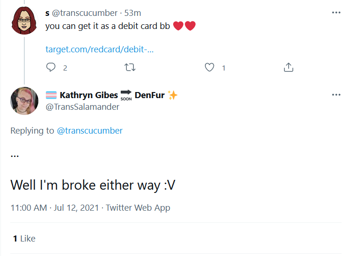This screenshot has width=350, height=256.
Task: Click the Twitter Web App source link
Action: [x=138, y=208]
